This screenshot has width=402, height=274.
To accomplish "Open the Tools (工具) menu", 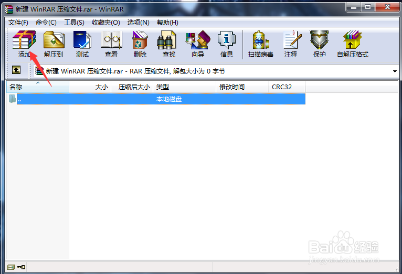I will click(74, 23).
